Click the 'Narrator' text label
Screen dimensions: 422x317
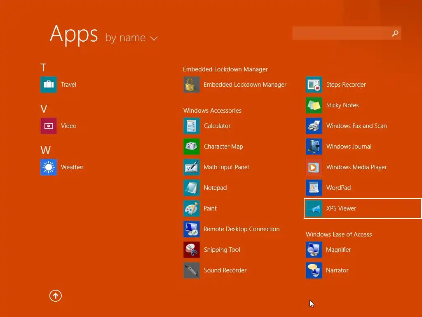(337, 270)
